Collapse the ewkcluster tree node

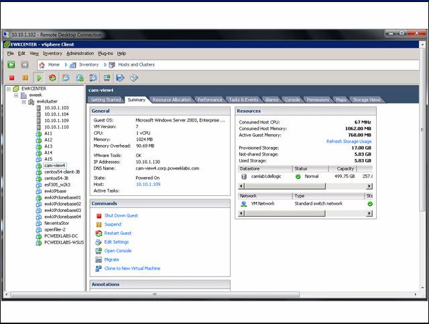(x=23, y=102)
